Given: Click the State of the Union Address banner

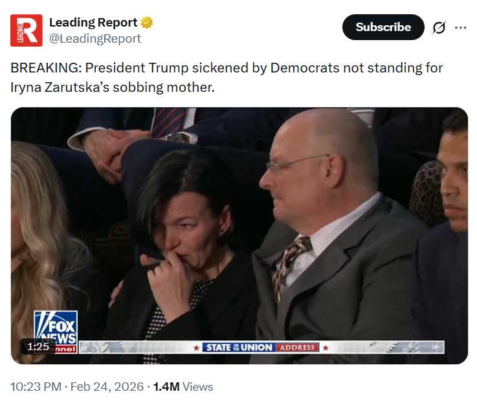Looking at the screenshot, I should [261, 347].
